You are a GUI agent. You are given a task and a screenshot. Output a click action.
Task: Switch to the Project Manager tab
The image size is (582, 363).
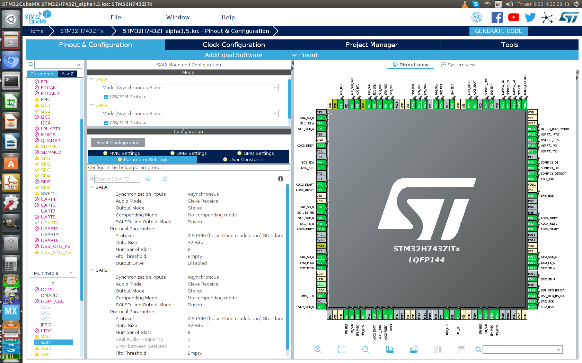(372, 45)
